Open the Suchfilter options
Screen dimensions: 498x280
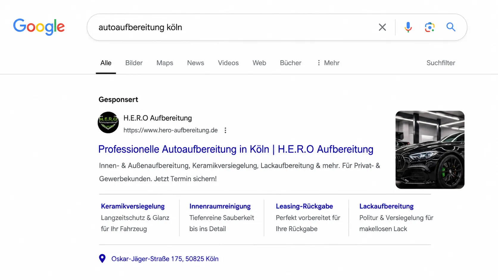tap(441, 63)
